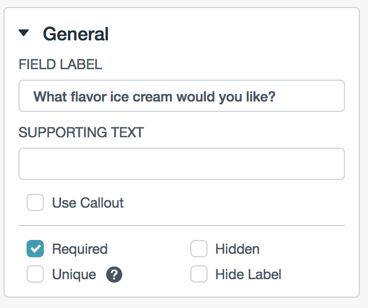Tick the Hidden checkbox
This screenshot has height=308, width=368.
(x=199, y=249)
